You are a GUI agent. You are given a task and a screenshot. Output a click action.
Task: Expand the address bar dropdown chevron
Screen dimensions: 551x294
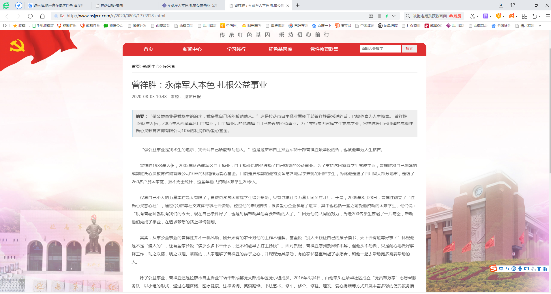click(394, 16)
